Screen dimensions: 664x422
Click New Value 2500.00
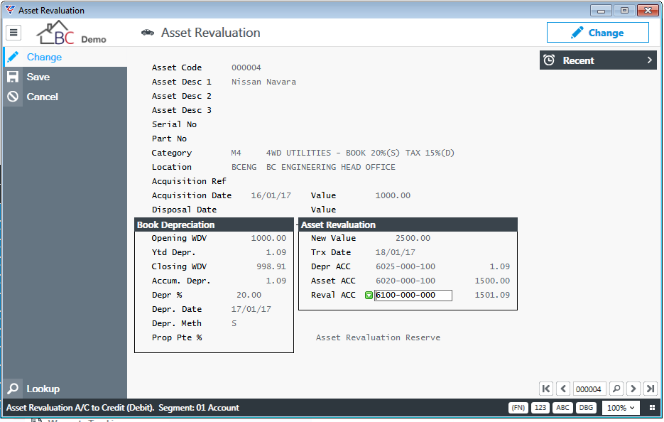pyautogui.click(x=413, y=238)
